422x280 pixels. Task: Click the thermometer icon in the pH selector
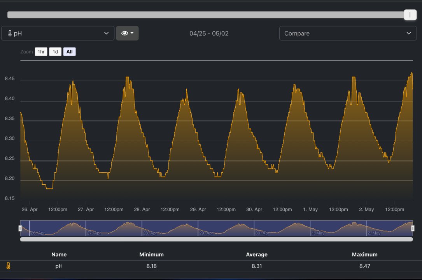[10, 33]
